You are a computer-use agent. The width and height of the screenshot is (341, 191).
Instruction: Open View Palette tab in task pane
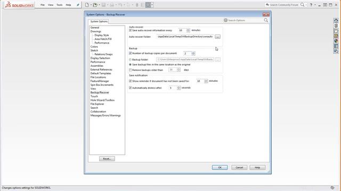click(x=336, y=36)
